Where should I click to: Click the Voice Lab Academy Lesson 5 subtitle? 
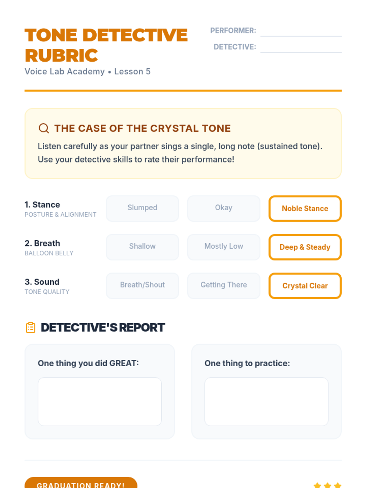[x=88, y=71]
